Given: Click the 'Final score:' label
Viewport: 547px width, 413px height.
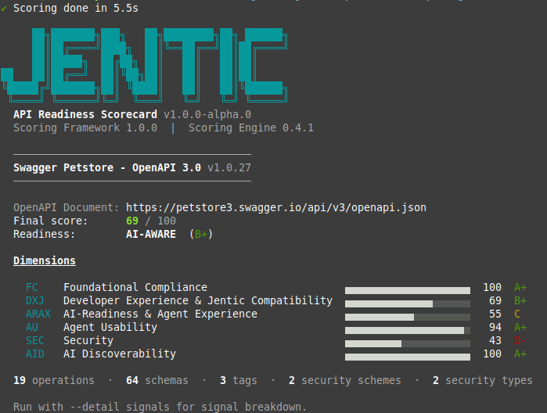Looking at the screenshot, I should (x=51, y=221).
